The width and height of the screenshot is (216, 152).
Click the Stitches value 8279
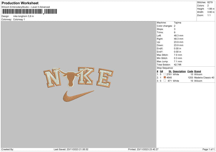point(210,3)
